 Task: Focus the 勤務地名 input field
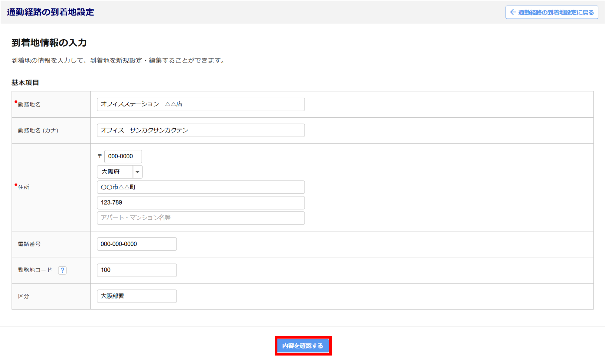pyautogui.click(x=201, y=104)
